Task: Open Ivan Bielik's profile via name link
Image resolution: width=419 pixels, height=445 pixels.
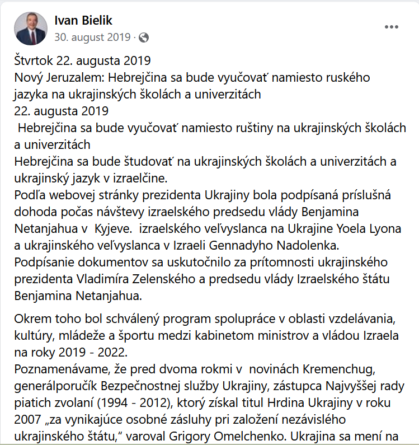Action: coord(83,21)
